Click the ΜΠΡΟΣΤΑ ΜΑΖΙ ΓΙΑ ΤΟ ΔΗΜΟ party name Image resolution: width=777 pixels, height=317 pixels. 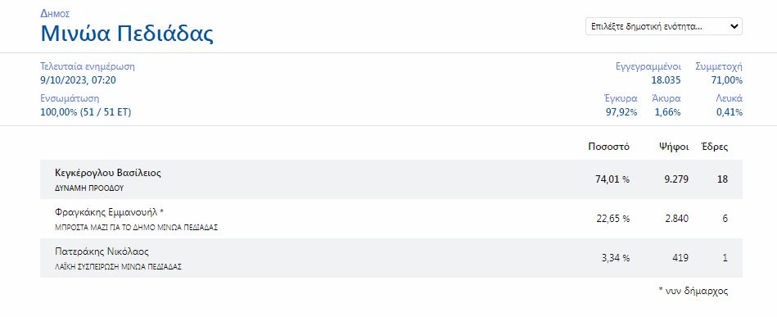click(x=136, y=228)
